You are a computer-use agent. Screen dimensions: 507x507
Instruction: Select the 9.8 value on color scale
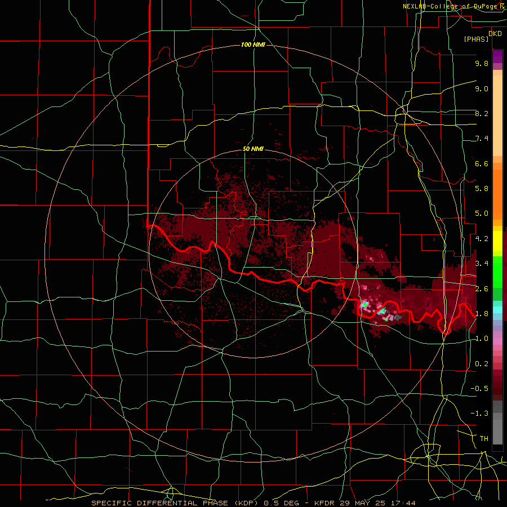click(x=482, y=63)
